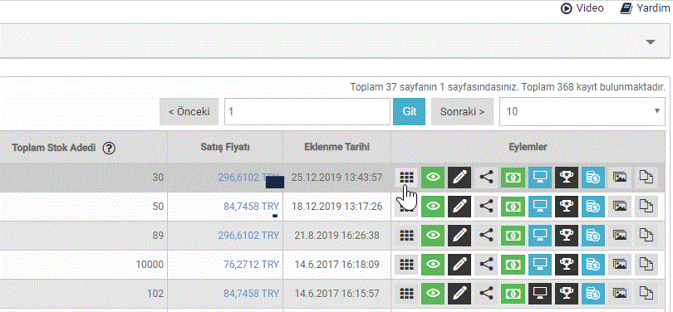
Task: Open coins icon in the 89-stock row
Action: [x=593, y=236]
